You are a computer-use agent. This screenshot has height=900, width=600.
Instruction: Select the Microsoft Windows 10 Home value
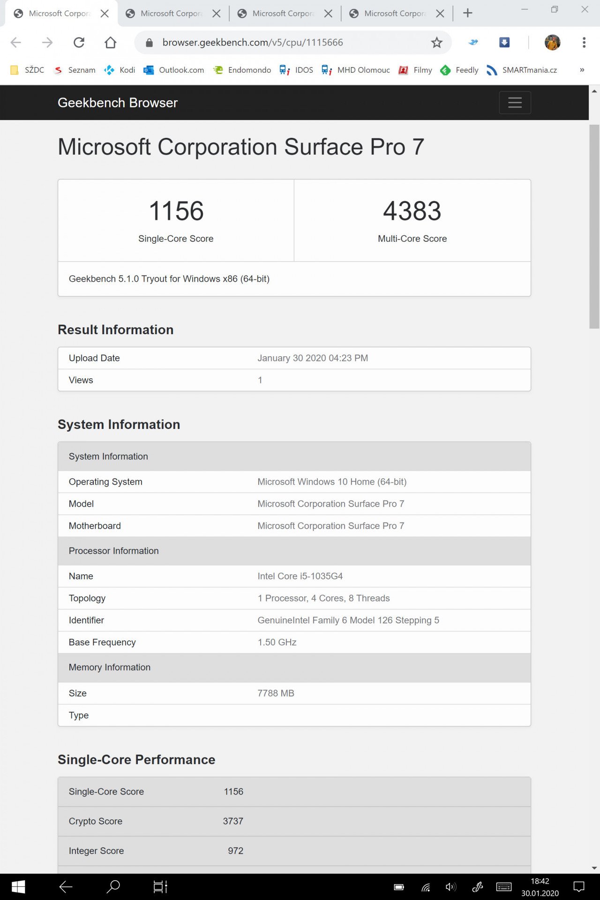coord(332,482)
